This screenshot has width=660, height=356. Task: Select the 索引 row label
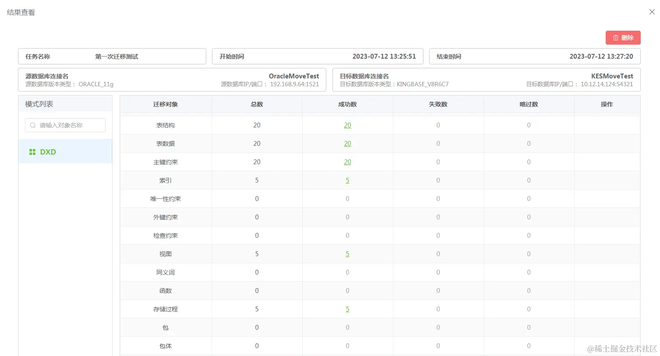tap(166, 180)
